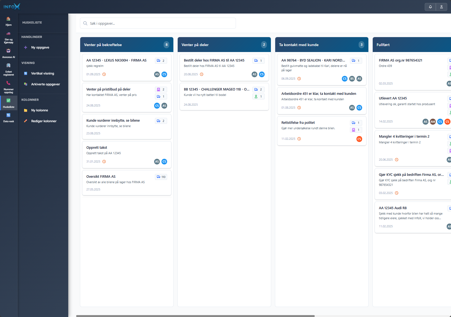Click AS avatar on Opprett takst card
This screenshot has width=451, height=317.
157,162
